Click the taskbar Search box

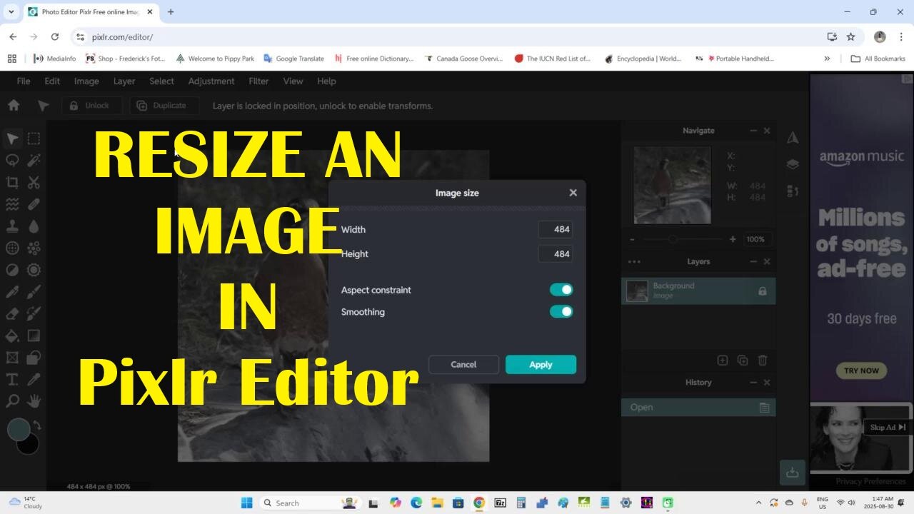[x=310, y=503]
